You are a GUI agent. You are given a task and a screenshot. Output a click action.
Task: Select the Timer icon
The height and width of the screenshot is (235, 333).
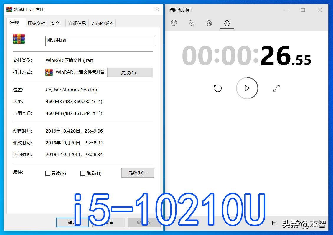pos(209,23)
